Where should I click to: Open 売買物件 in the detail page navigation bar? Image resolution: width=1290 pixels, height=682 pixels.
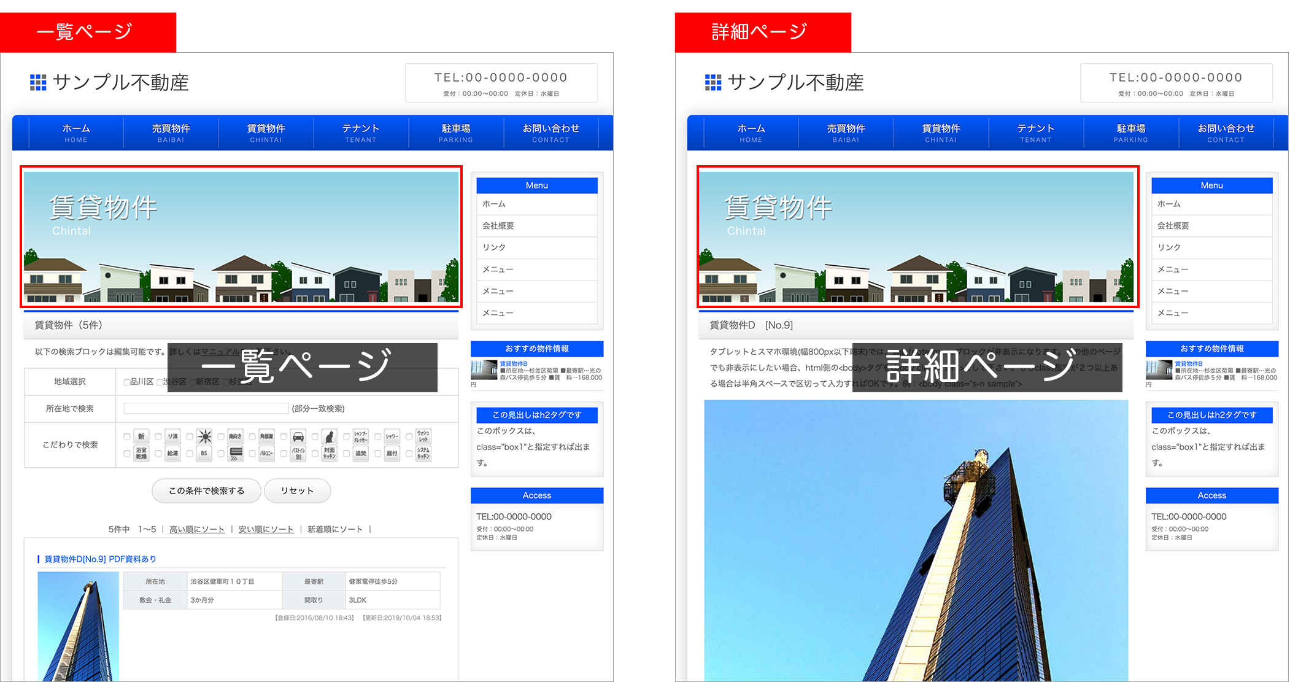(x=846, y=133)
